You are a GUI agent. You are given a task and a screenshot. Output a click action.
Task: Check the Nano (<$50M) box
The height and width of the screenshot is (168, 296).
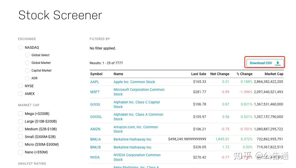(x=21, y=152)
